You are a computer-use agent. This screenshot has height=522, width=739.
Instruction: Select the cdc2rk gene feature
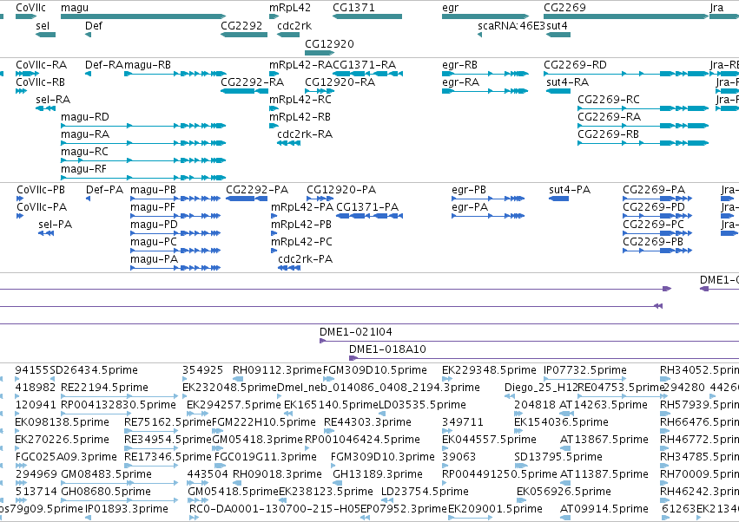(x=288, y=35)
